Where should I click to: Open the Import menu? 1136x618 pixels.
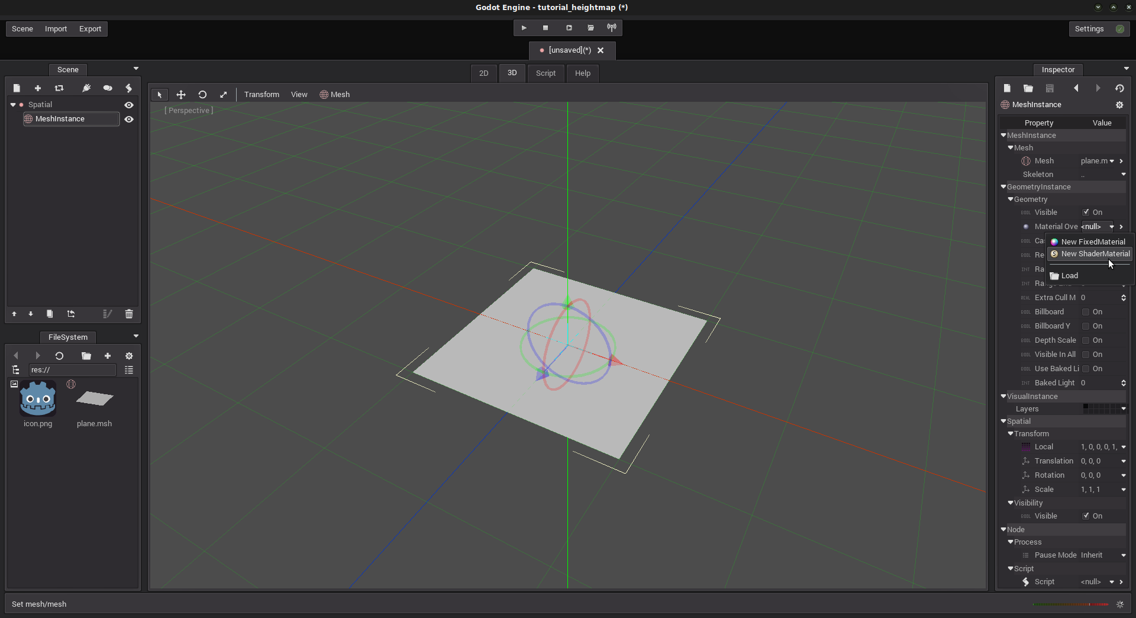tap(56, 29)
